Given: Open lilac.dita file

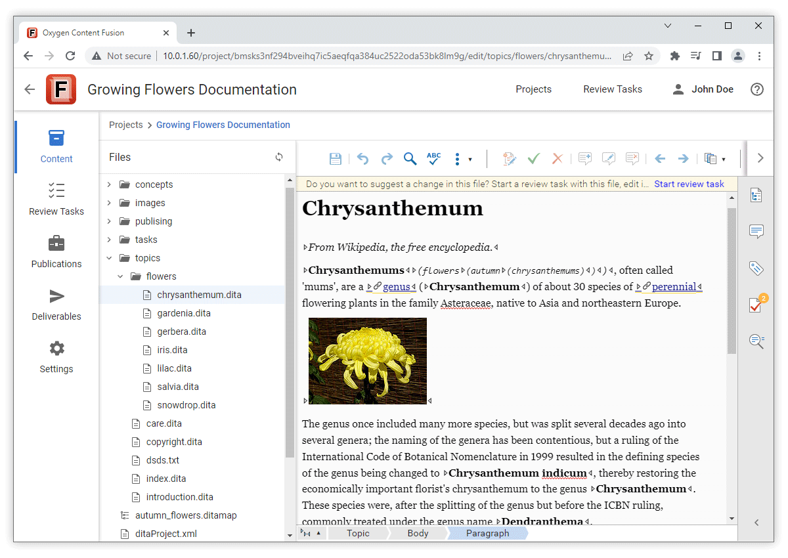Looking at the screenshot, I should pyautogui.click(x=175, y=368).
